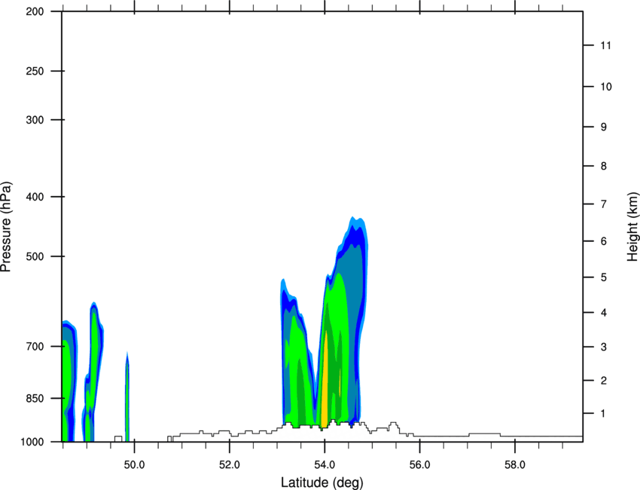
Task: Select the 700 pressure tick label
Action: tap(35, 346)
